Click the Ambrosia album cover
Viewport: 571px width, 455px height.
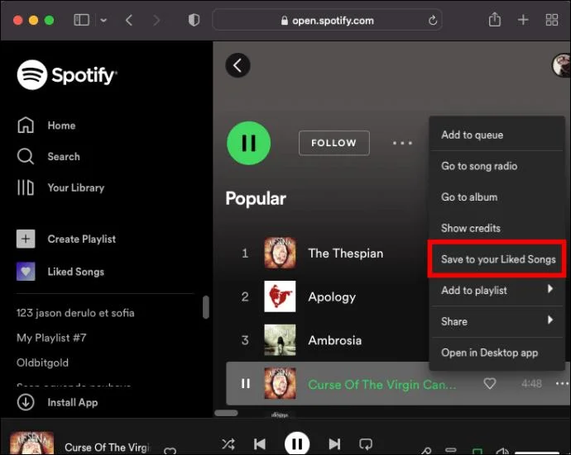click(x=280, y=339)
